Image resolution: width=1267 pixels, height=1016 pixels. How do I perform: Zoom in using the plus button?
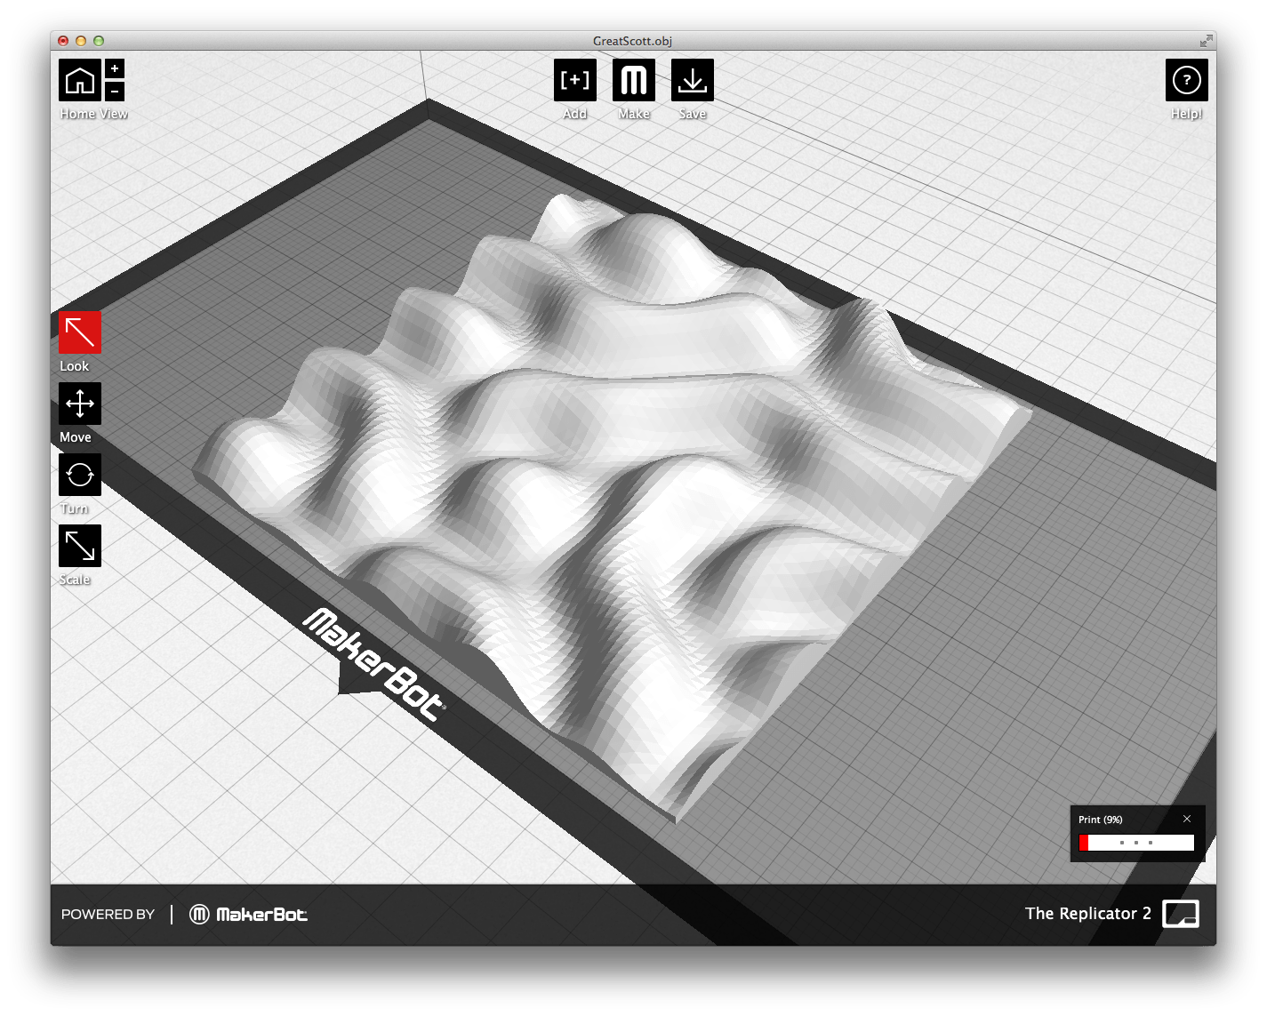(114, 67)
